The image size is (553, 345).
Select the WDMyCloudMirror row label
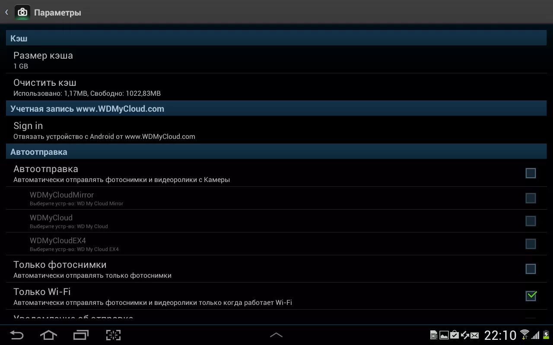pyautogui.click(x=62, y=195)
